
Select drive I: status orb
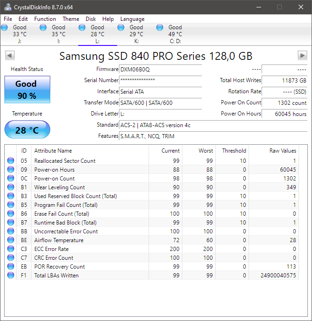pos(43,27)
